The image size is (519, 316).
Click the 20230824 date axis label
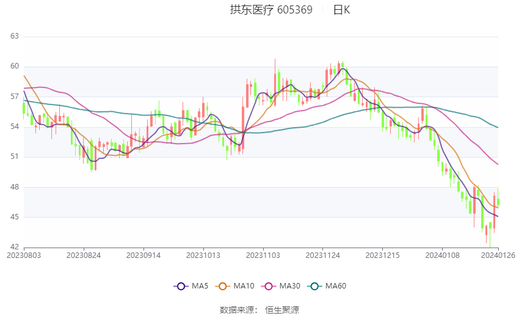84,255
